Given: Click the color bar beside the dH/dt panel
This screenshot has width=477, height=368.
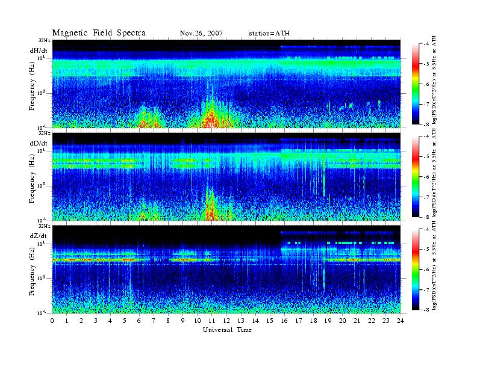Looking at the screenshot, I should coord(416,84).
